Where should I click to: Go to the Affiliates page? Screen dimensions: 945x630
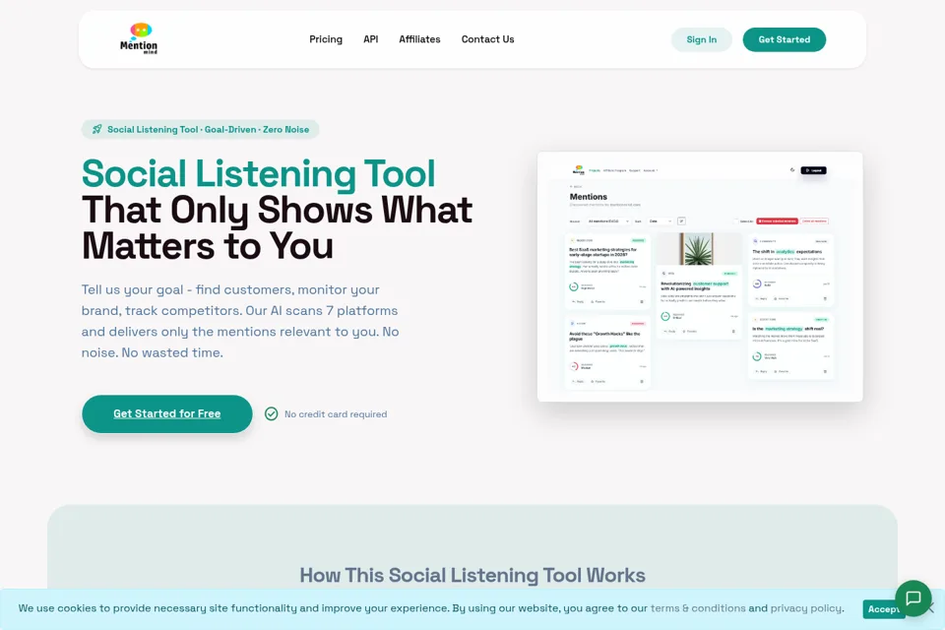(419, 39)
